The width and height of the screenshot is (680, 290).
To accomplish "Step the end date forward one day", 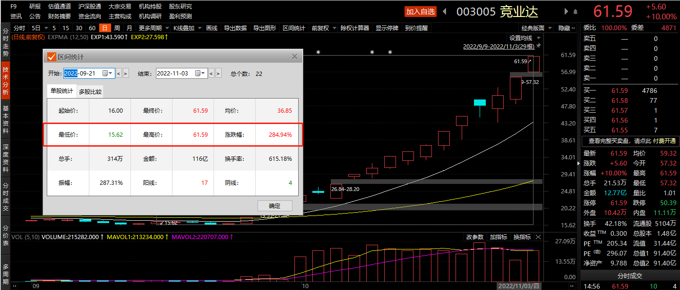I will tap(218, 73).
